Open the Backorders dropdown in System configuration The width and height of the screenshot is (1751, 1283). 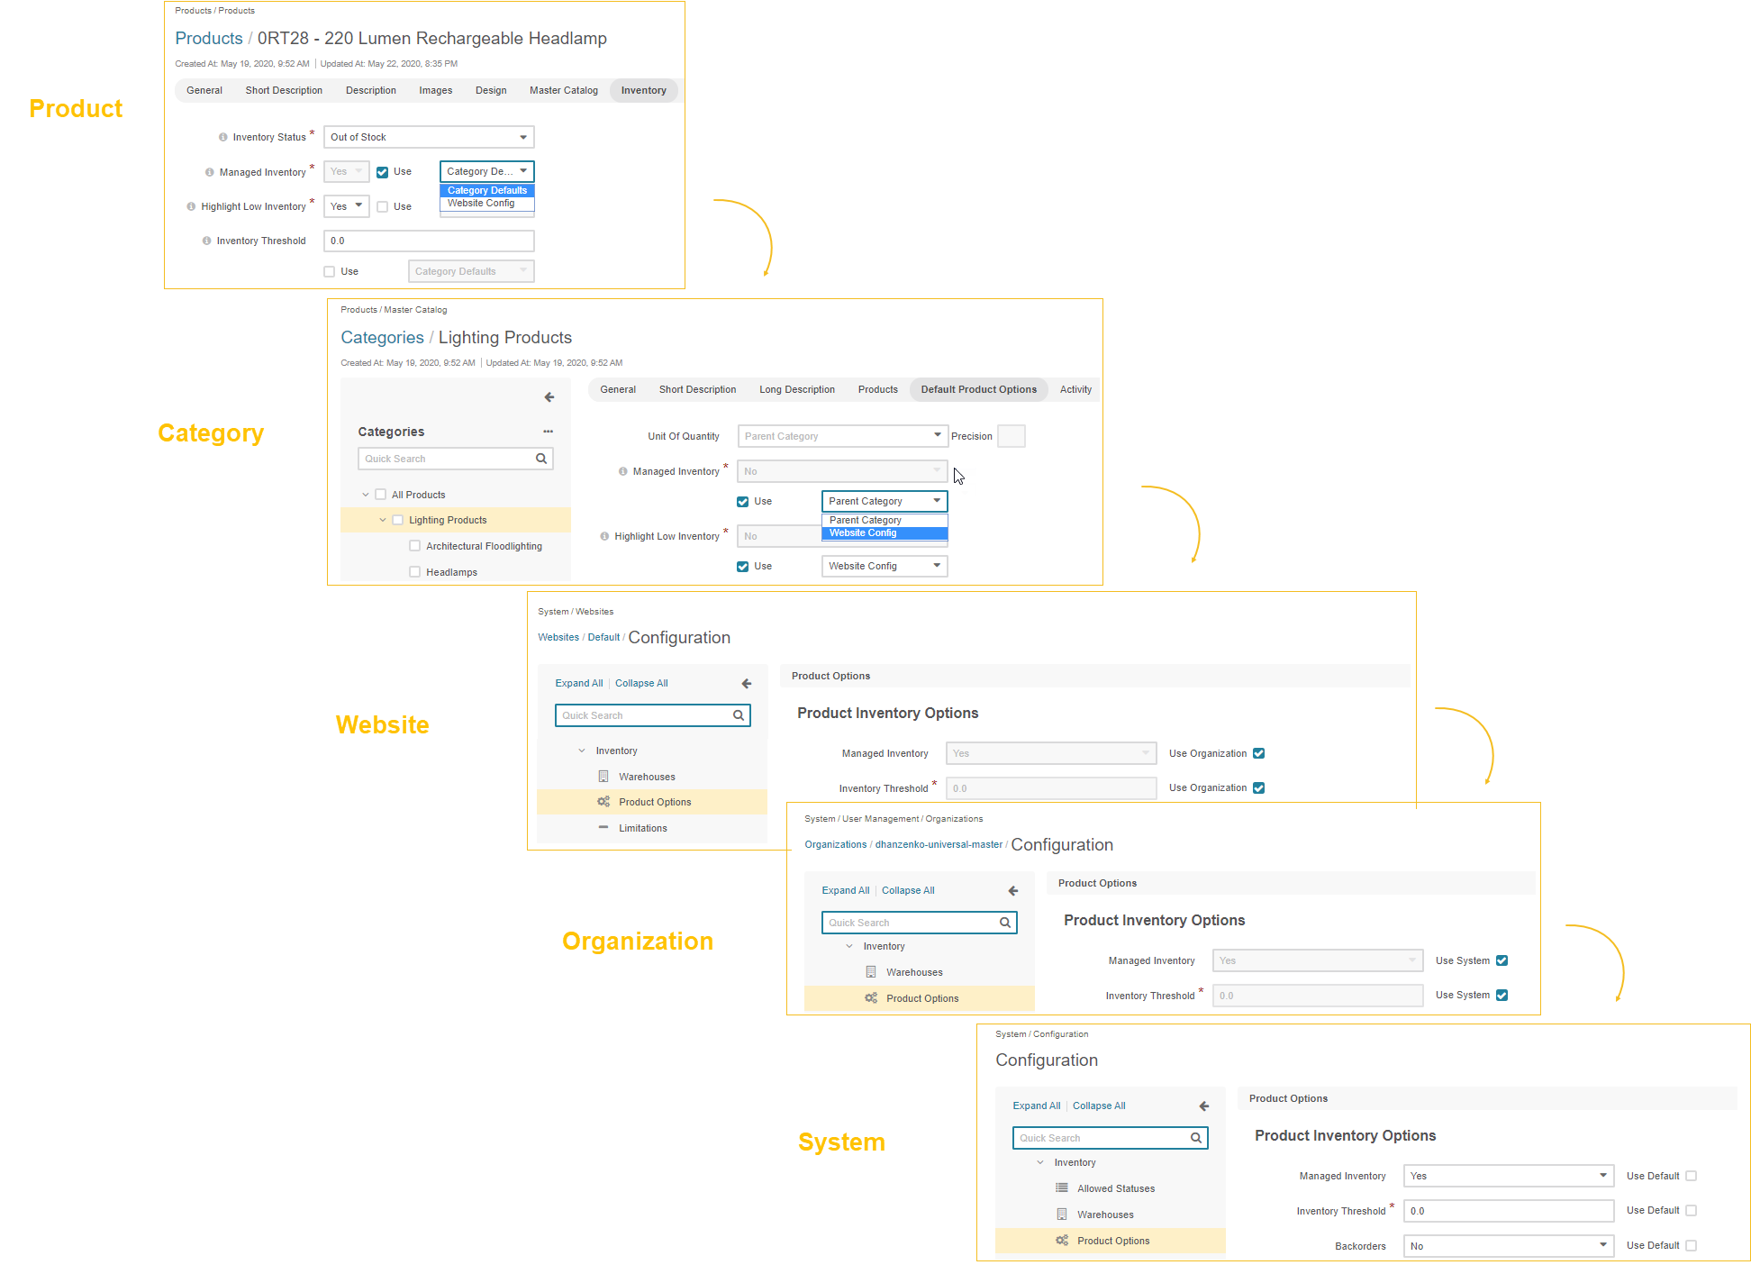[1507, 1246]
